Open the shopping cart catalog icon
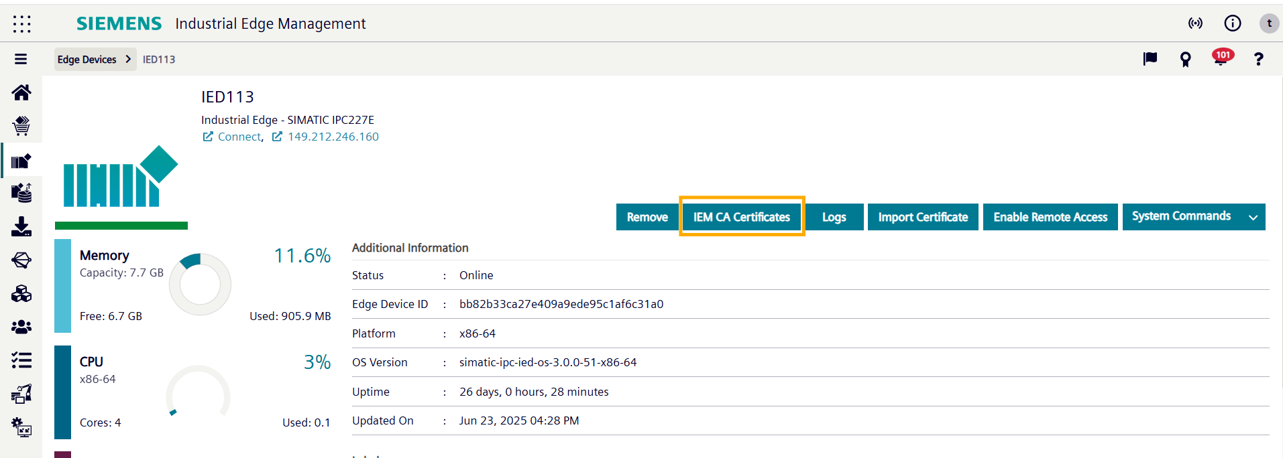 (21, 126)
